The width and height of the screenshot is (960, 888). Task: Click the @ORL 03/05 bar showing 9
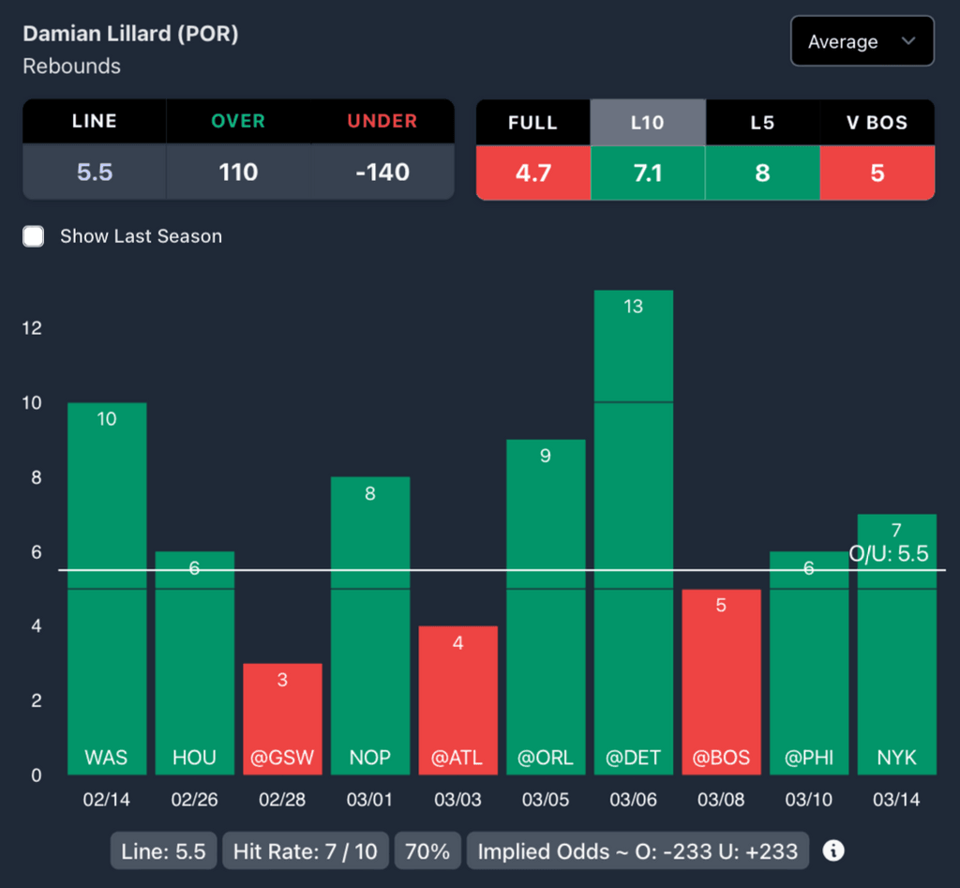[546, 607]
